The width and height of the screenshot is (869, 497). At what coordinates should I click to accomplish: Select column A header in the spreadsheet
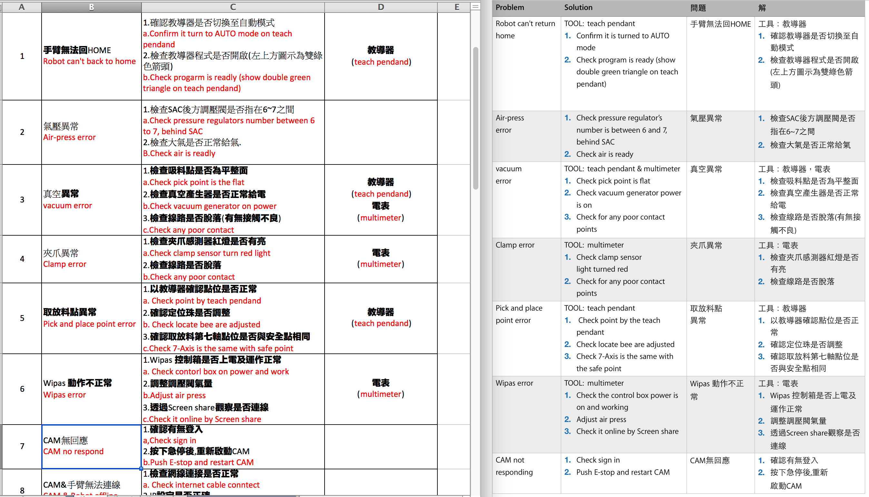22,7
